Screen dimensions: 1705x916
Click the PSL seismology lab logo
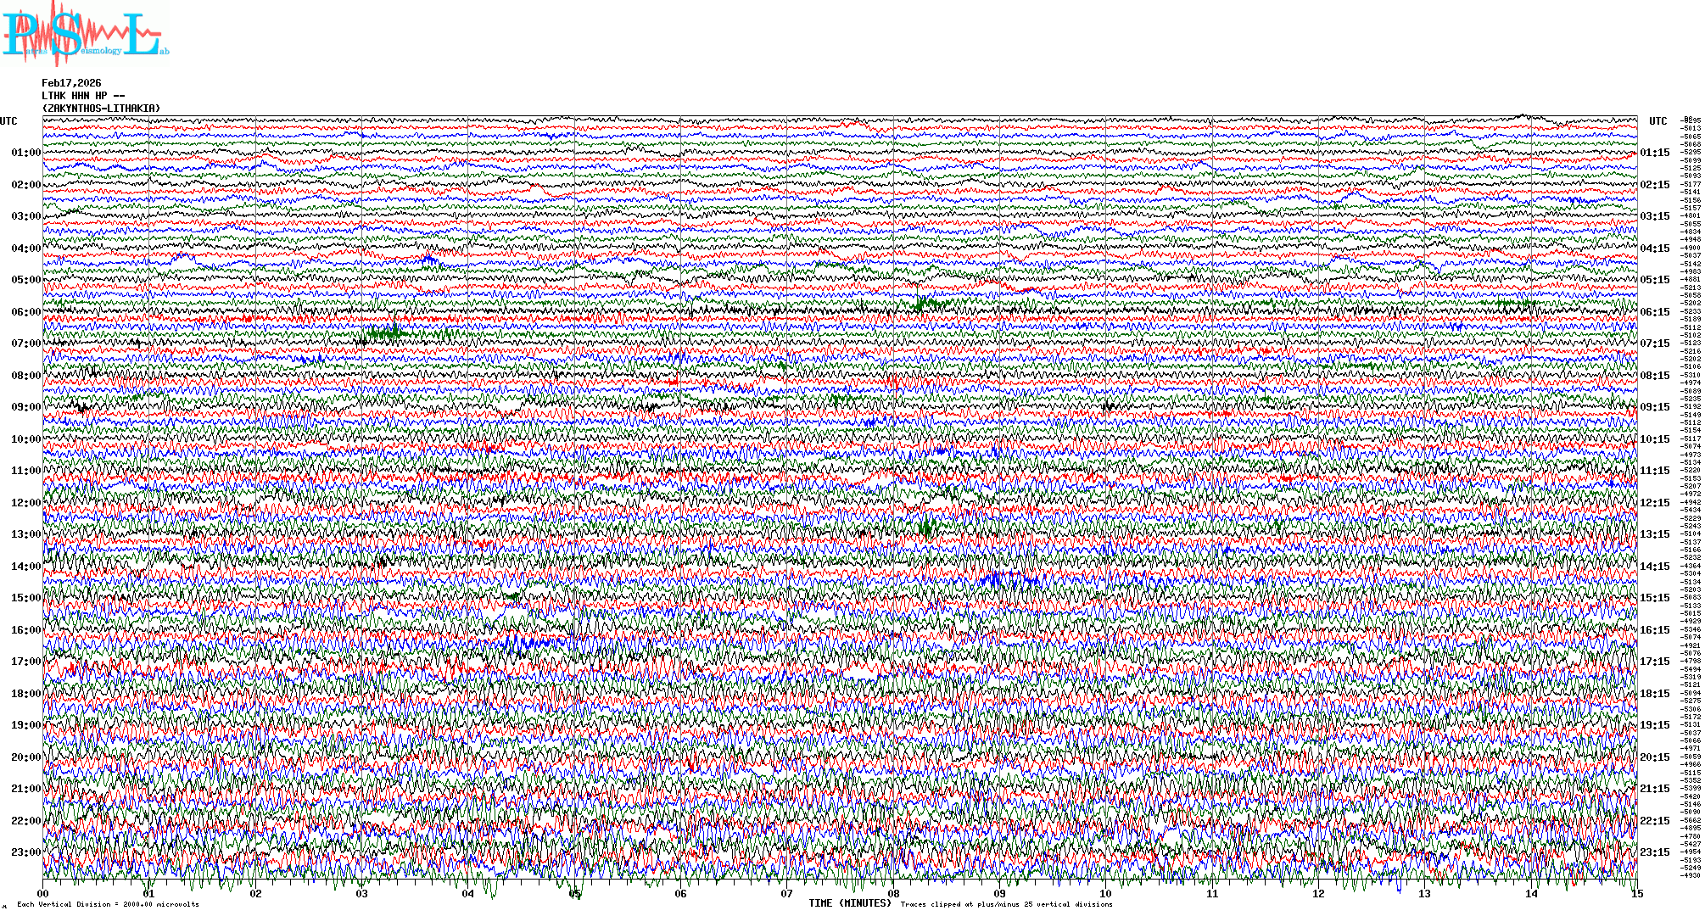[85, 34]
